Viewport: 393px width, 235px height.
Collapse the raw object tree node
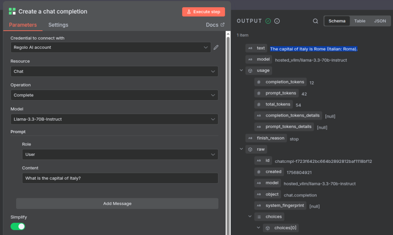(x=241, y=149)
